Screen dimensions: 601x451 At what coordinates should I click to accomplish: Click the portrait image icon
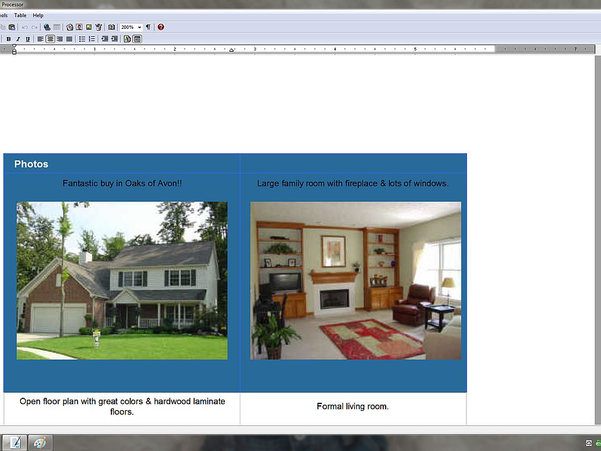coord(79,27)
